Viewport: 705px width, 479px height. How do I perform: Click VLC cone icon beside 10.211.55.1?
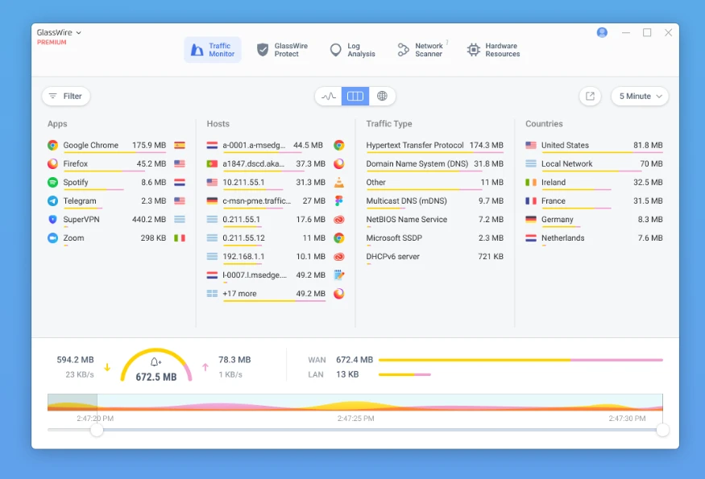click(x=339, y=182)
